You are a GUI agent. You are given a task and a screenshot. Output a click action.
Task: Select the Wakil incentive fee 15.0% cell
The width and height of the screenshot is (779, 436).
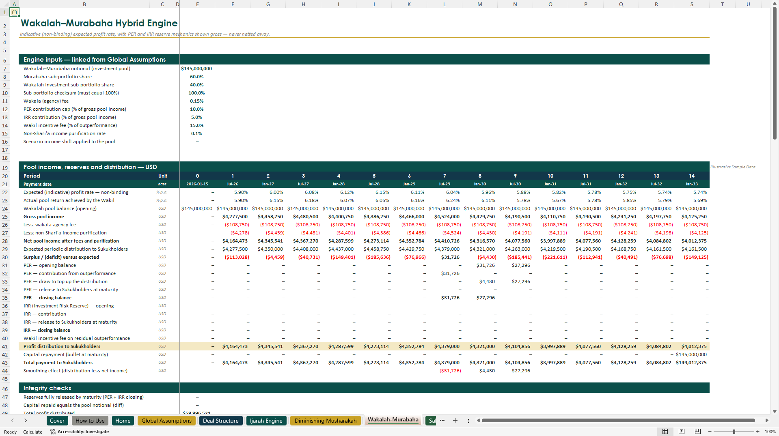(197, 125)
